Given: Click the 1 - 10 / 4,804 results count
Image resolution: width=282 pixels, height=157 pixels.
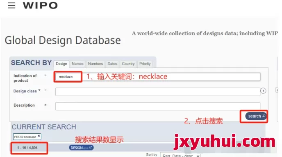Looking at the screenshot, I should pyautogui.click(x=27, y=148).
